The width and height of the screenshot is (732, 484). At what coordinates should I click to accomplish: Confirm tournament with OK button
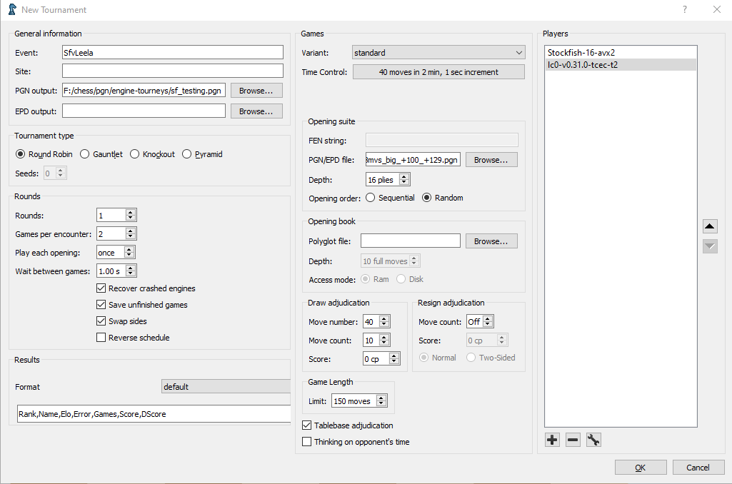[641, 467]
